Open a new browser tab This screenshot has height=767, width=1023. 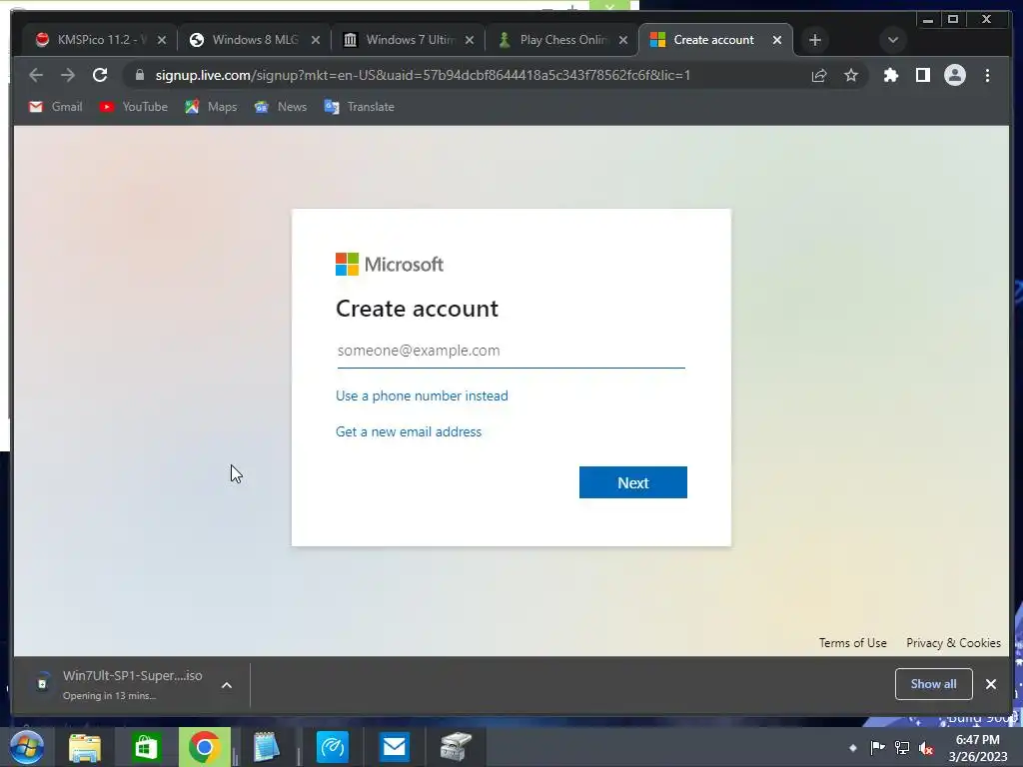pyautogui.click(x=814, y=40)
